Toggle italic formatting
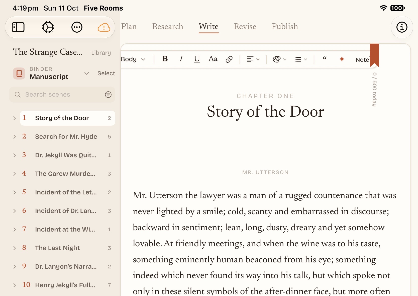Screen dimensions: 418x296 point(181,59)
